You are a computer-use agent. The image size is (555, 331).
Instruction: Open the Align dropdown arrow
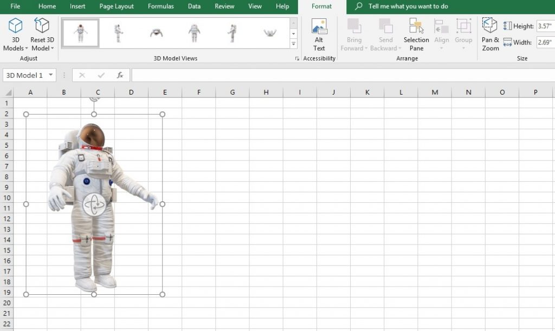tap(442, 48)
